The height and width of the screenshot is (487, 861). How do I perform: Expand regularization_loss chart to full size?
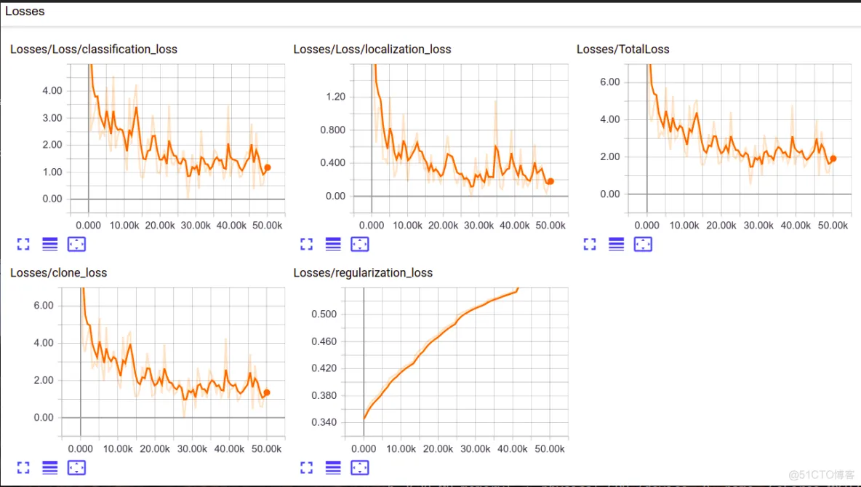(306, 468)
